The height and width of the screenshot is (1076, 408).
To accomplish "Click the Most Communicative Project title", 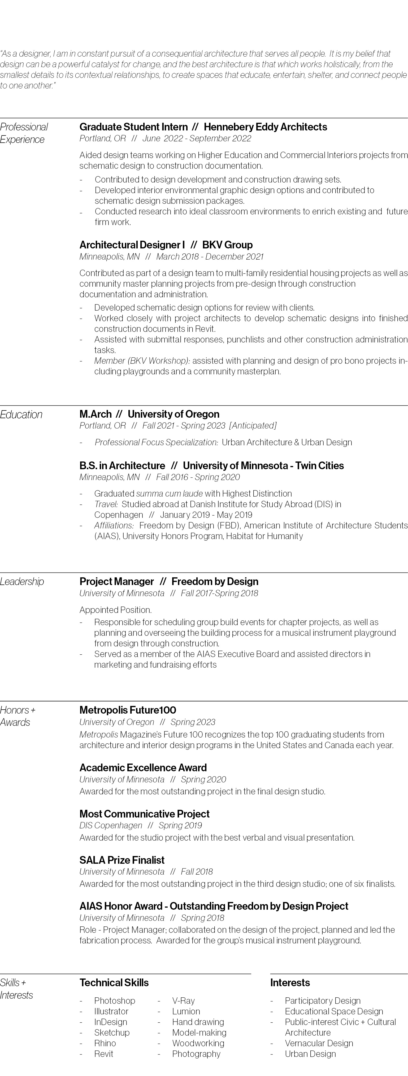I will point(144,814).
